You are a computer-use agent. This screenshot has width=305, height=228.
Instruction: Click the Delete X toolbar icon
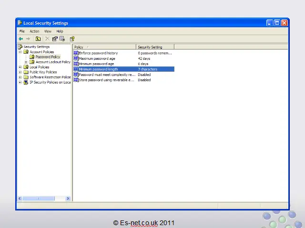pos(47,39)
